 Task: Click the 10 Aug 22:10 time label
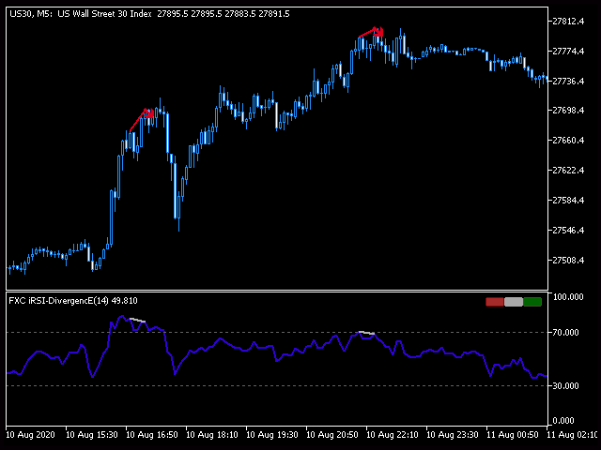click(x=393, y=435)
